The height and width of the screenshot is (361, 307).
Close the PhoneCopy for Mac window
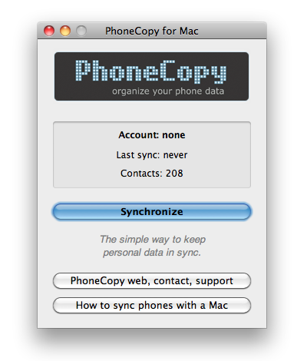49,31
